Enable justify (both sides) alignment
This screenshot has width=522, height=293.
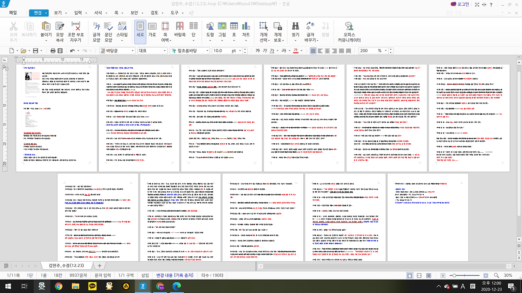(x=313, y=51)
